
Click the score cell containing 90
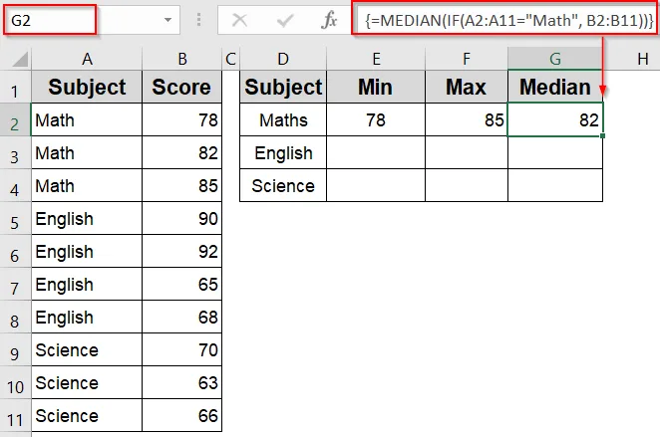(x=181, y=219)
